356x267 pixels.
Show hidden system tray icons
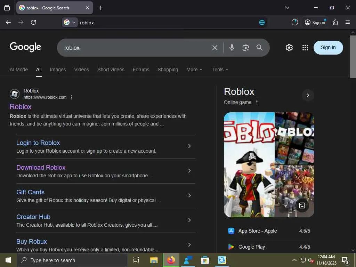pos(294,260)
